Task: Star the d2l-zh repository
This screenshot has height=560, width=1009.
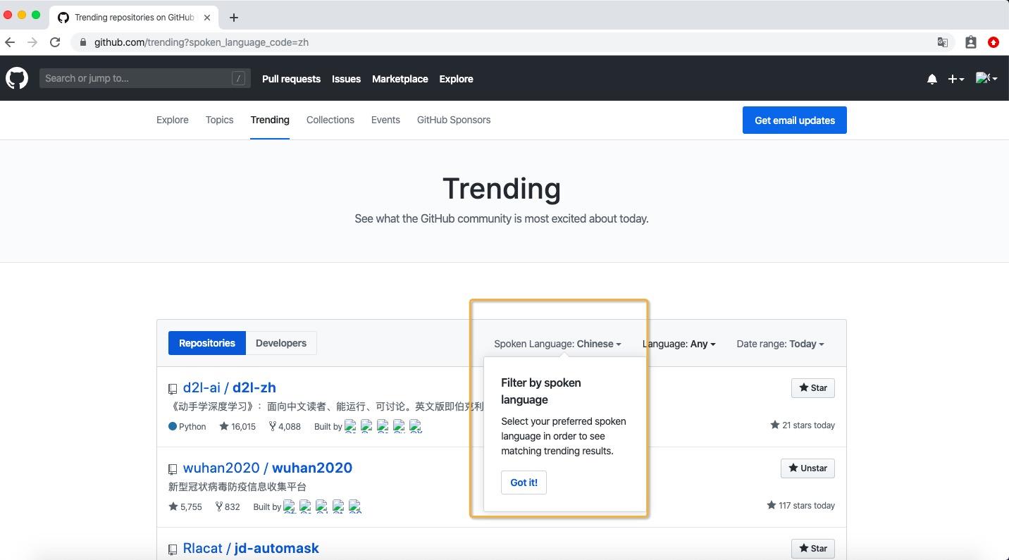Action: coord(812,387)
